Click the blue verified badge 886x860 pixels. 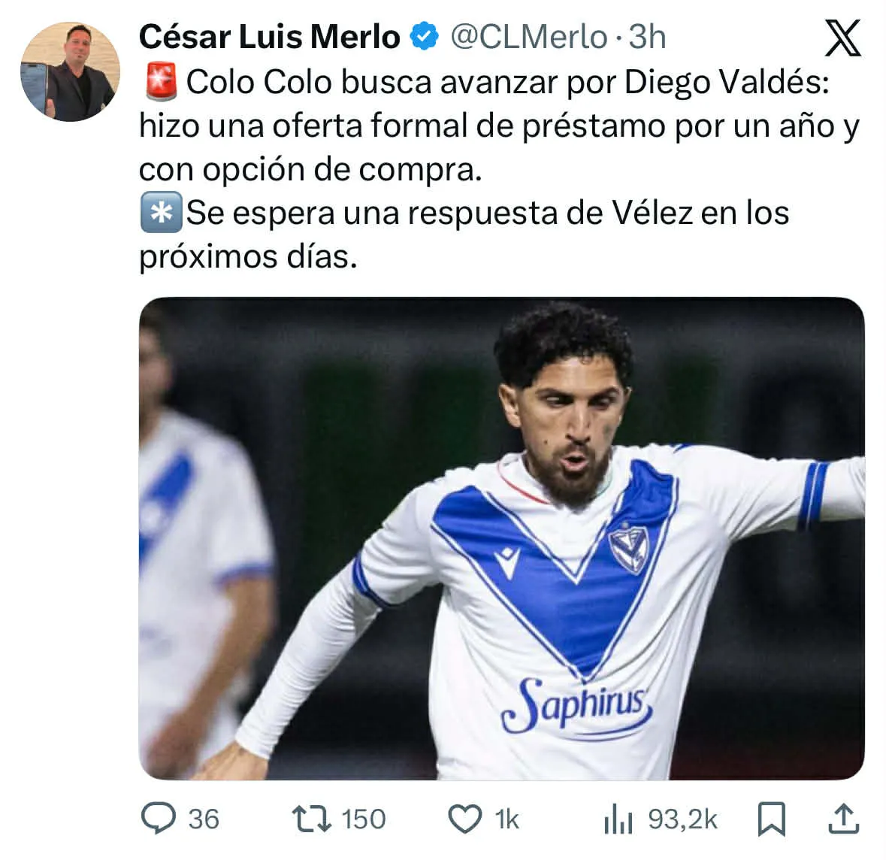point(424,37)
